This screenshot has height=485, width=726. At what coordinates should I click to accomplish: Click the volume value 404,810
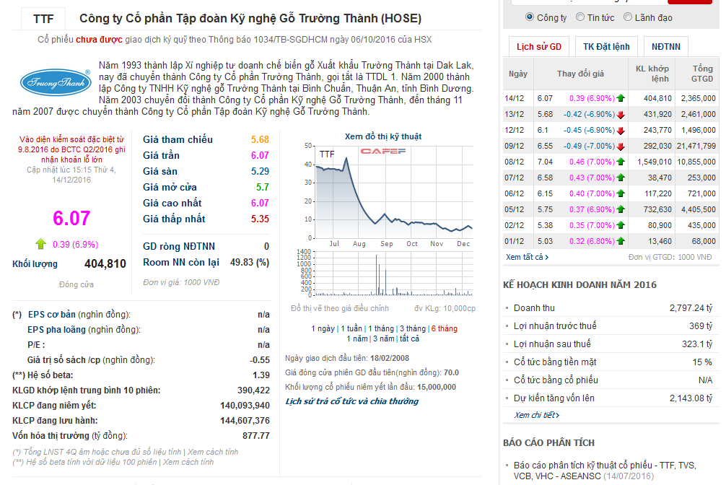click(105, 264)
